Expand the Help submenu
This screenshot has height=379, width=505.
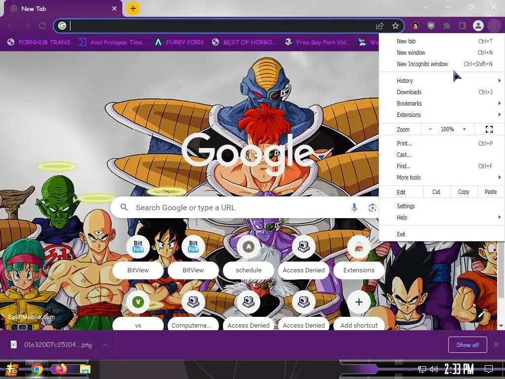pyautogui.click(x=442, y=218)
